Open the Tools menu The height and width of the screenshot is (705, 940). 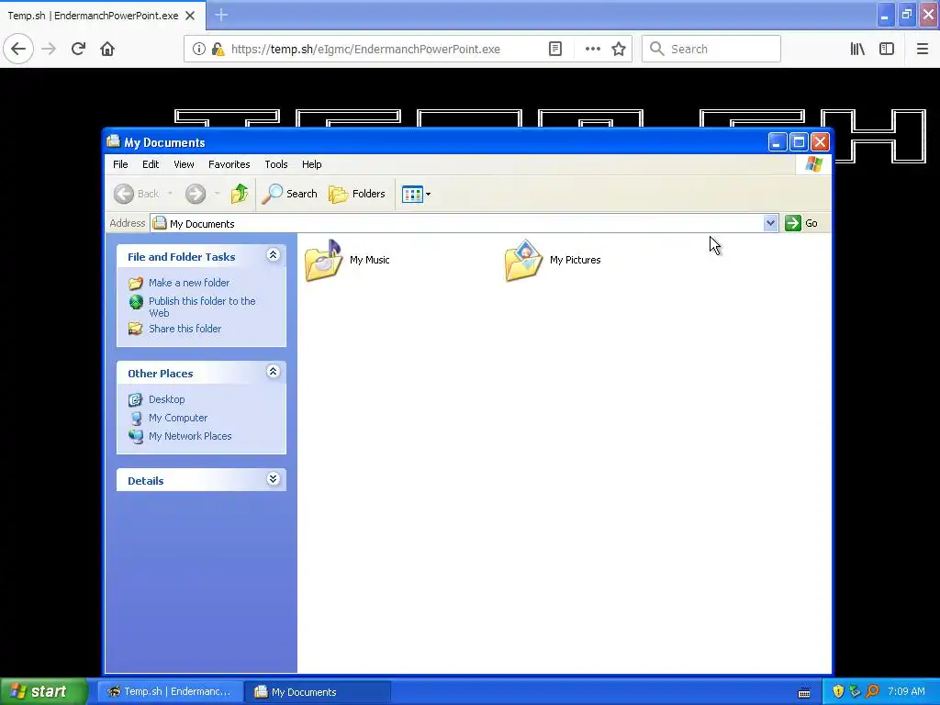coord(275,164)
